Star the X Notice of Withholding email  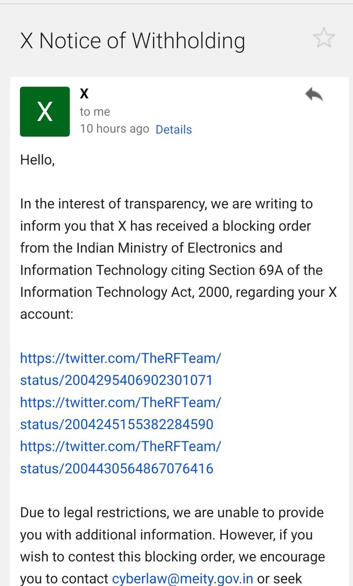coord(324,38)
